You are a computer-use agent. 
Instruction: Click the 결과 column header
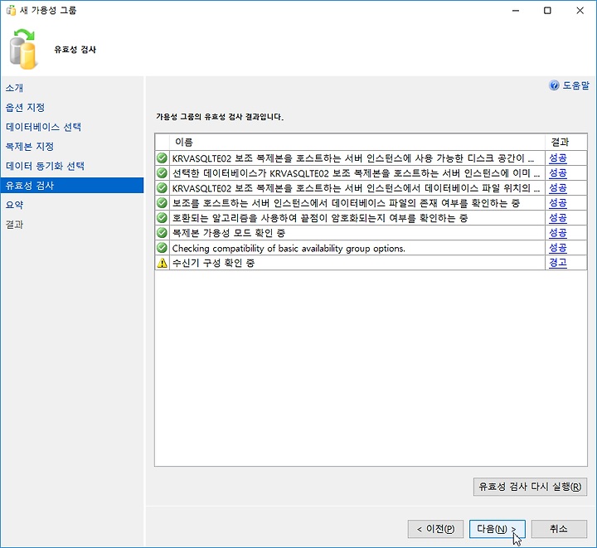click(566, 142)
